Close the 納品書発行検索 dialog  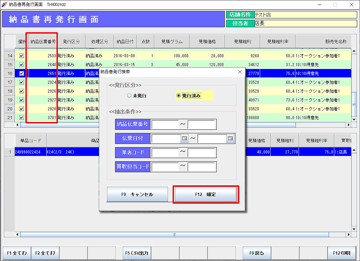point(240,72)
